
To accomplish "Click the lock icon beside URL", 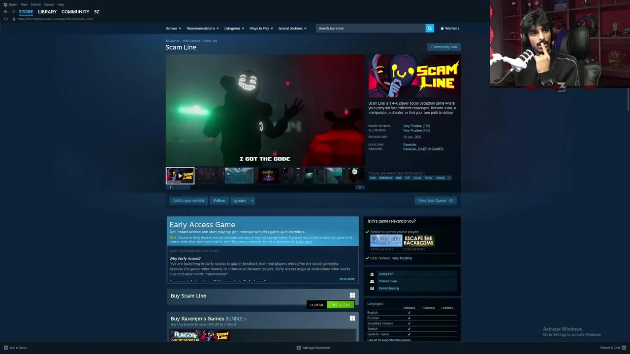I will [14, 19].
